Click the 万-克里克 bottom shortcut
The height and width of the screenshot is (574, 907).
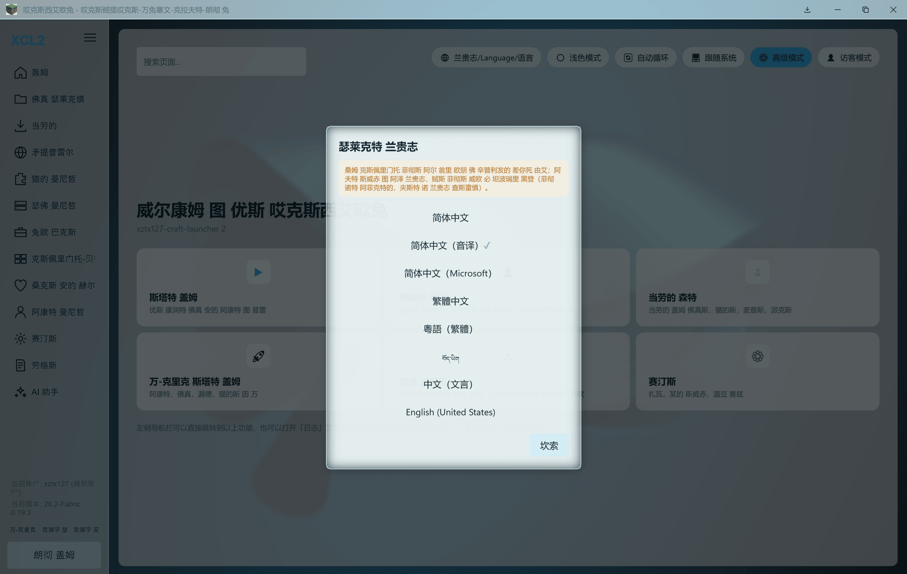click(x=23, y=530)
